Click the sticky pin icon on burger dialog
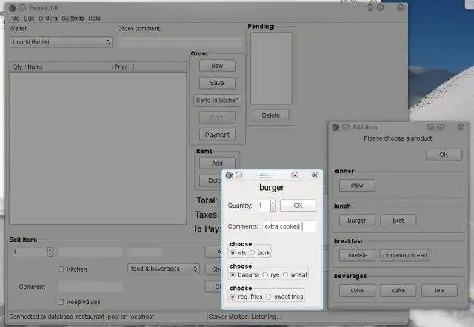The image size is (474, 327). tap(238, 175)
